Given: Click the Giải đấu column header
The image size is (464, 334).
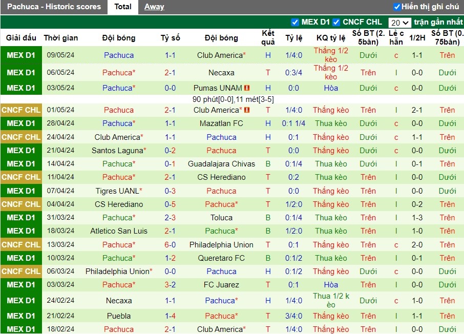Looking at the screenshot, I should coord(21,37).
